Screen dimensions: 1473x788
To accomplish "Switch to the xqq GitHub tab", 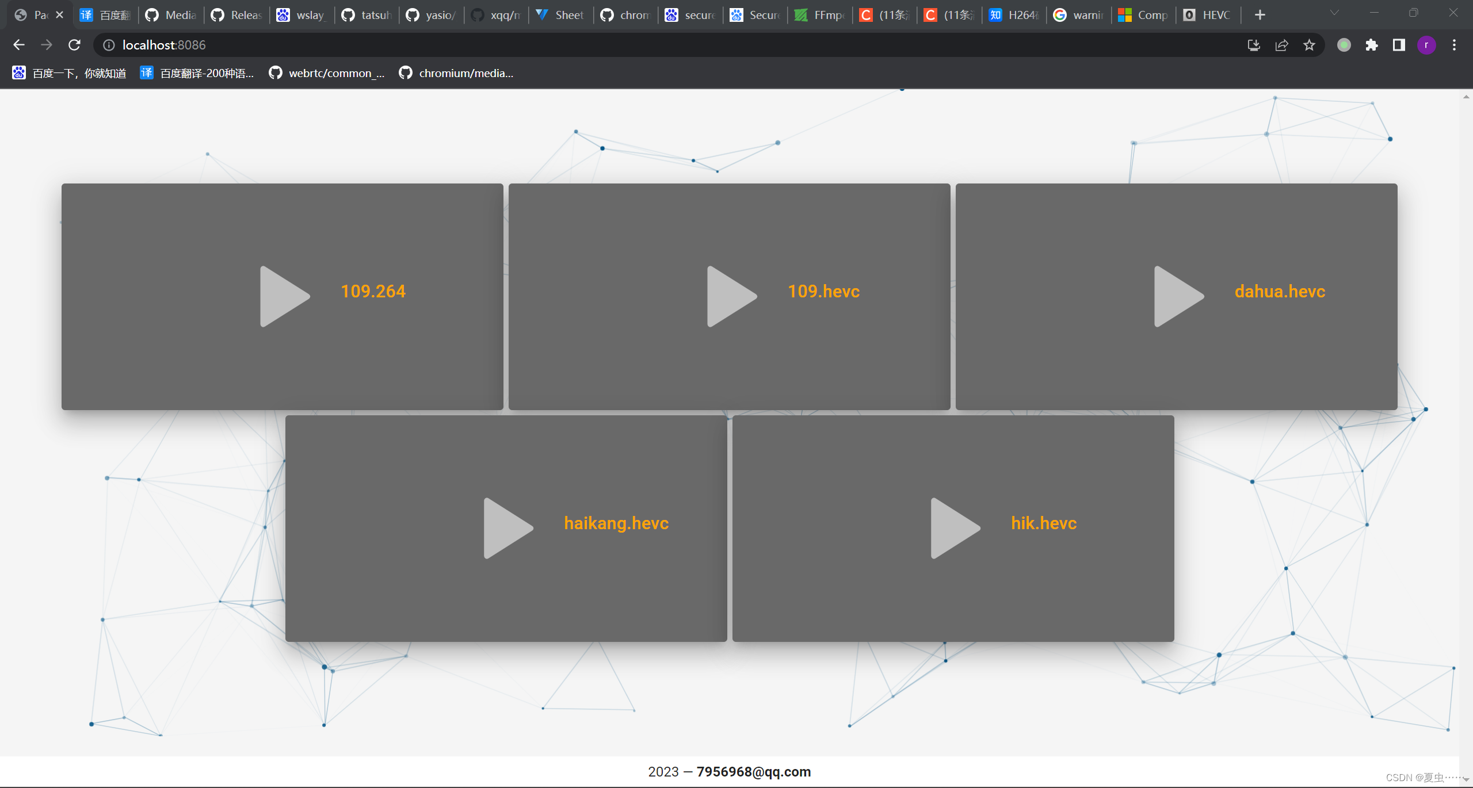I will [496, 15].
